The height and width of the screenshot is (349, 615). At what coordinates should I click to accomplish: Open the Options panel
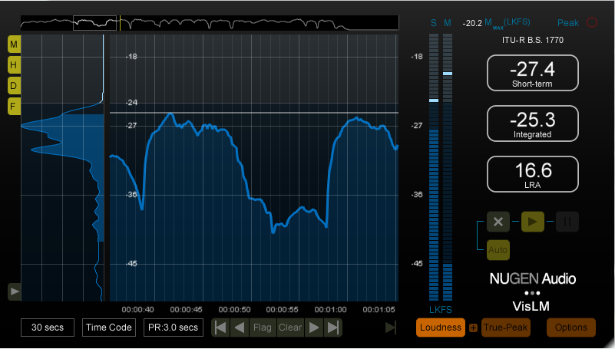(571, 328)
